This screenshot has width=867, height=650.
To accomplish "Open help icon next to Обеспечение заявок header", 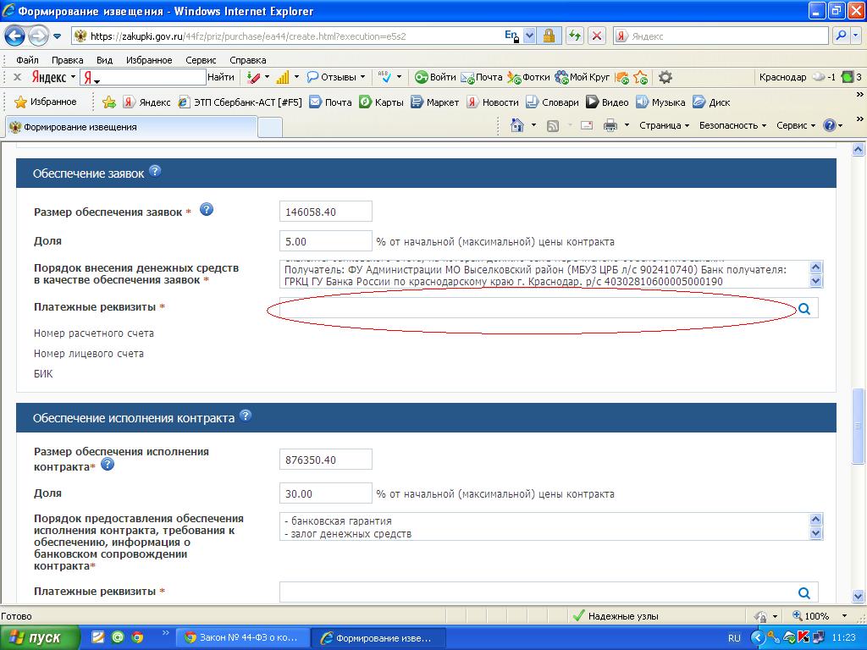I will click(156, 171).
